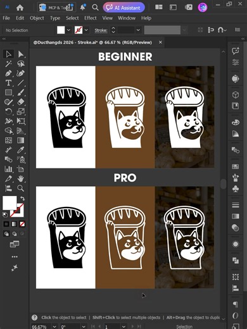Pick the Gradient tool in toolbar
Viewport: 247px width, 329px height.
point(21,140)
